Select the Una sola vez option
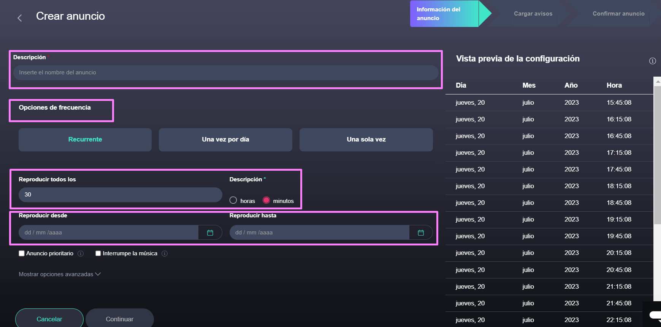 (366, 140)
